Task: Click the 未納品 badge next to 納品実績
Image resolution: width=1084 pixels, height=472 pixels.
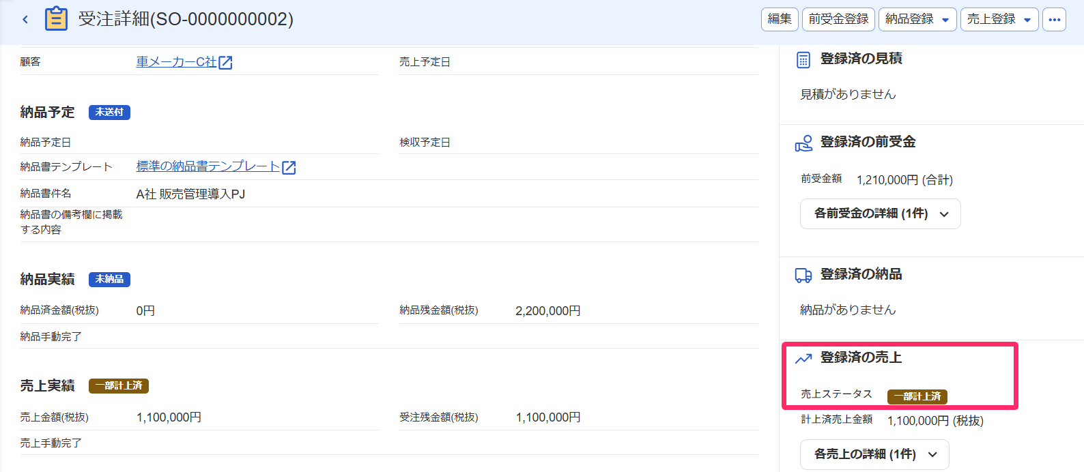Action: tap(109, 280)
